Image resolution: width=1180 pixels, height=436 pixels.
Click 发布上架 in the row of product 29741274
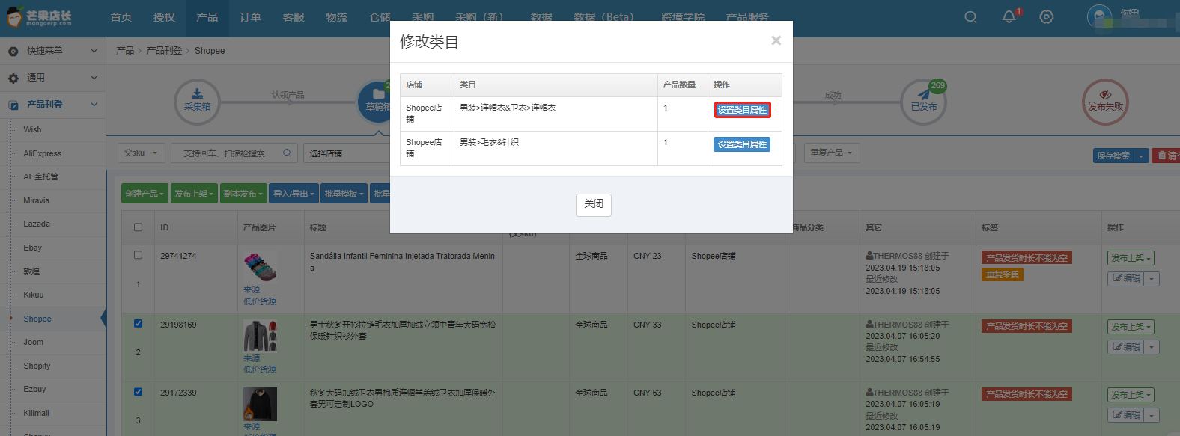1131,258
